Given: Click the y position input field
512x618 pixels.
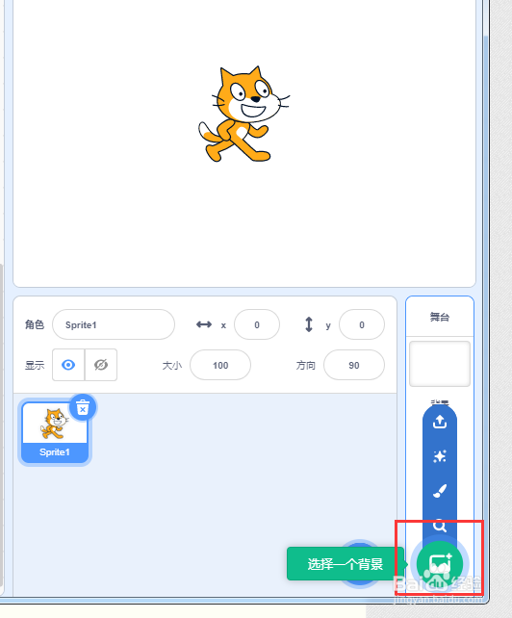Looking at the screenshot, I should point(362,324).
